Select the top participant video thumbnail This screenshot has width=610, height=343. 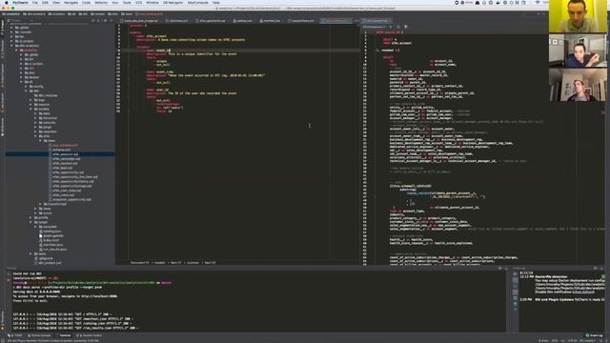coord(578,16)
